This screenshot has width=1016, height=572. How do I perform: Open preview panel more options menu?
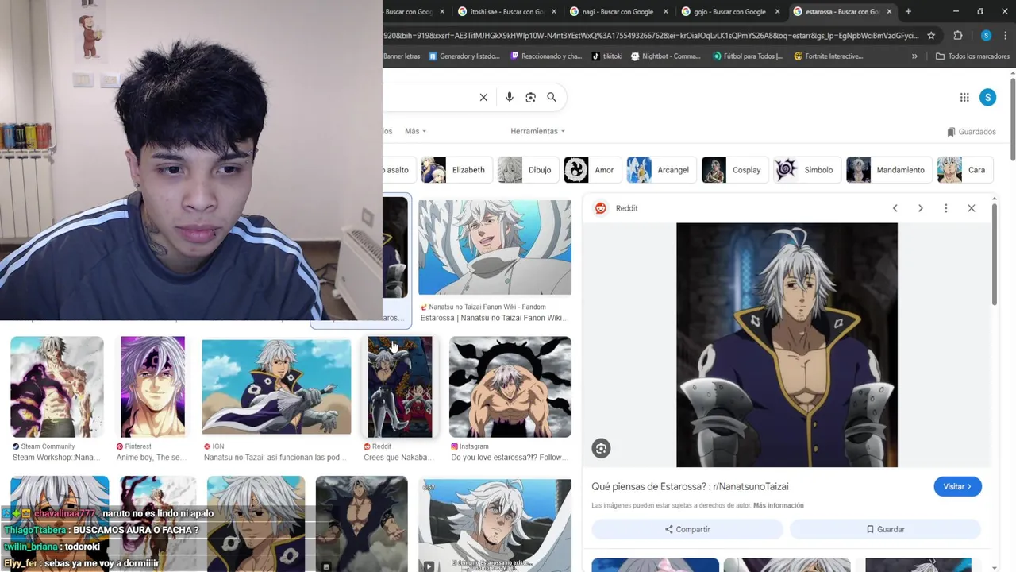[945, 208]
